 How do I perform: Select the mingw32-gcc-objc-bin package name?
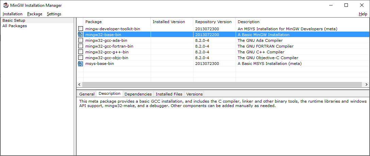point(107,58)
